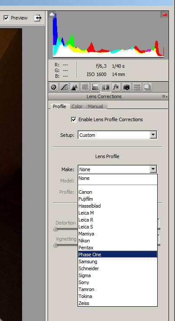Screen dimensions: 175x321
Task: Switch to the Profile tab
Action: tap(59, 106)
